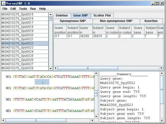The height and width of the screenshot is (124, 166).
Task: Click alignment panel scroll down arrow
Action: (x=96, y=117)
